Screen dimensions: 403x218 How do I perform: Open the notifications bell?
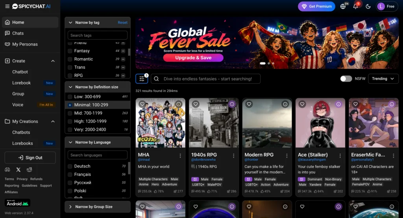[355, 6]
